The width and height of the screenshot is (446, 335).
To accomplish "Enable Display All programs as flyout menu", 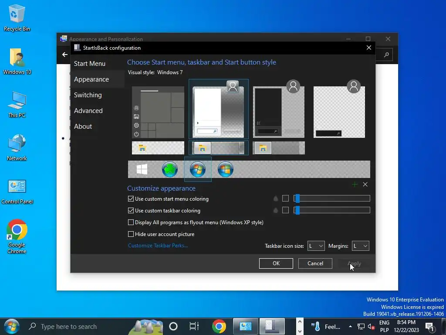I will pos(131,222).
